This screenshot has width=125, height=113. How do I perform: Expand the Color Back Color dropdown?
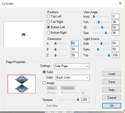click(73, 77)
